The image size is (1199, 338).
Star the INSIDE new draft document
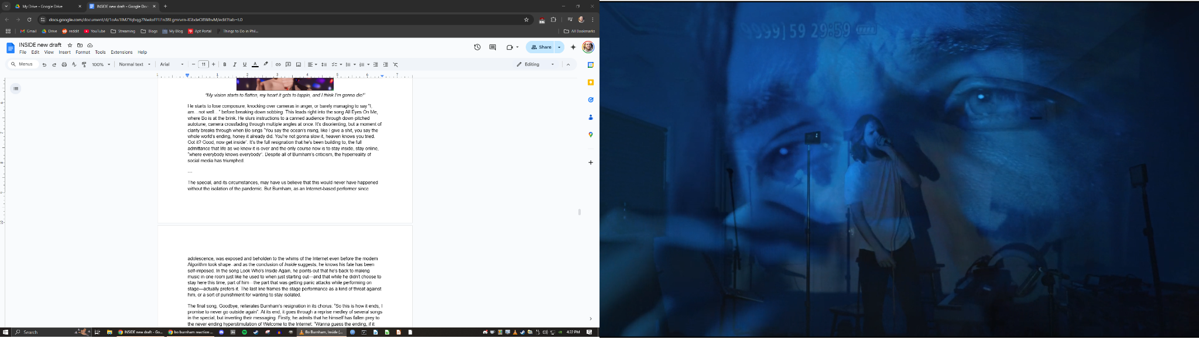tap(70, 45)
